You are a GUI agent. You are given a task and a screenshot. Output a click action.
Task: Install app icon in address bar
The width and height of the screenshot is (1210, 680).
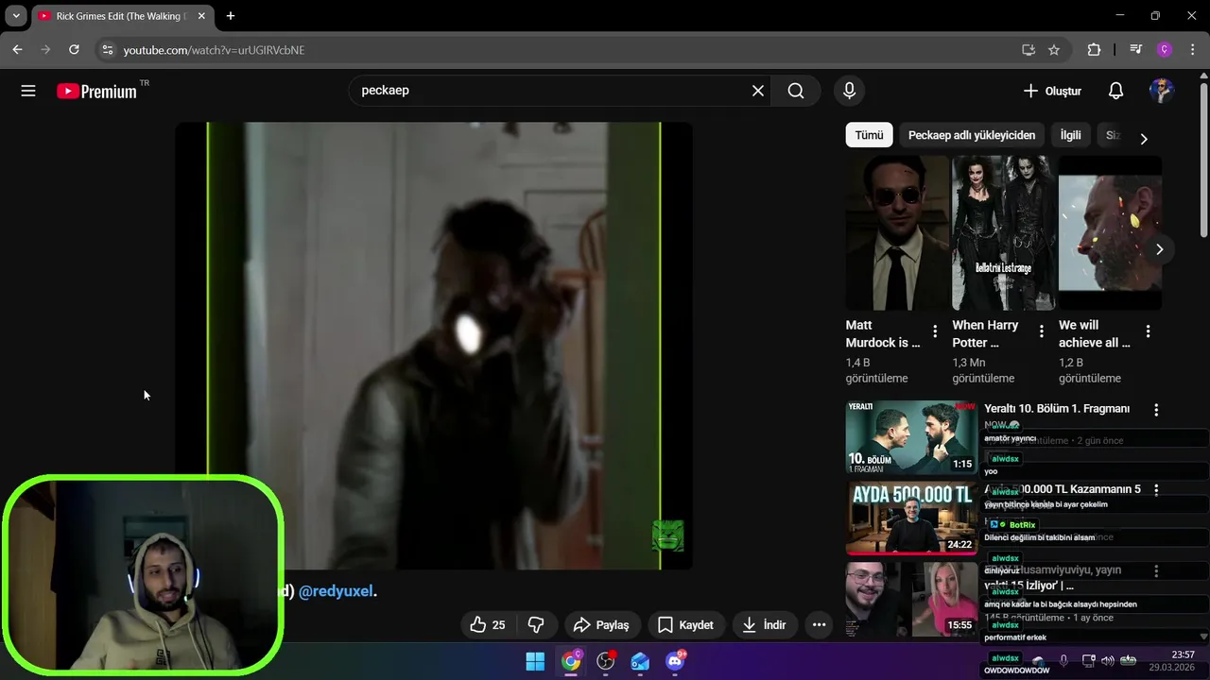click(x=1028, y=50)
